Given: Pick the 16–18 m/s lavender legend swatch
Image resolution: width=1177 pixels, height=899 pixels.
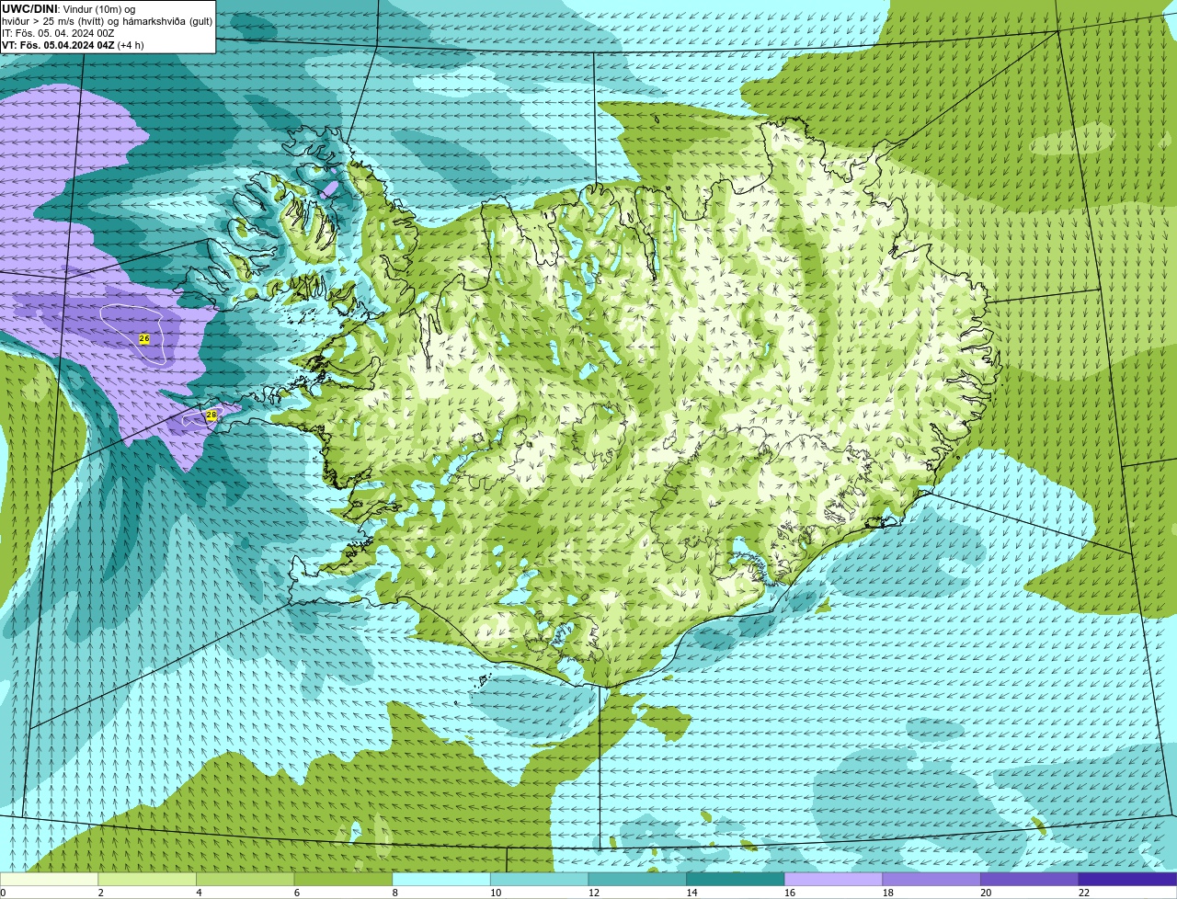Looking at the screenshot, I should 833,879.
